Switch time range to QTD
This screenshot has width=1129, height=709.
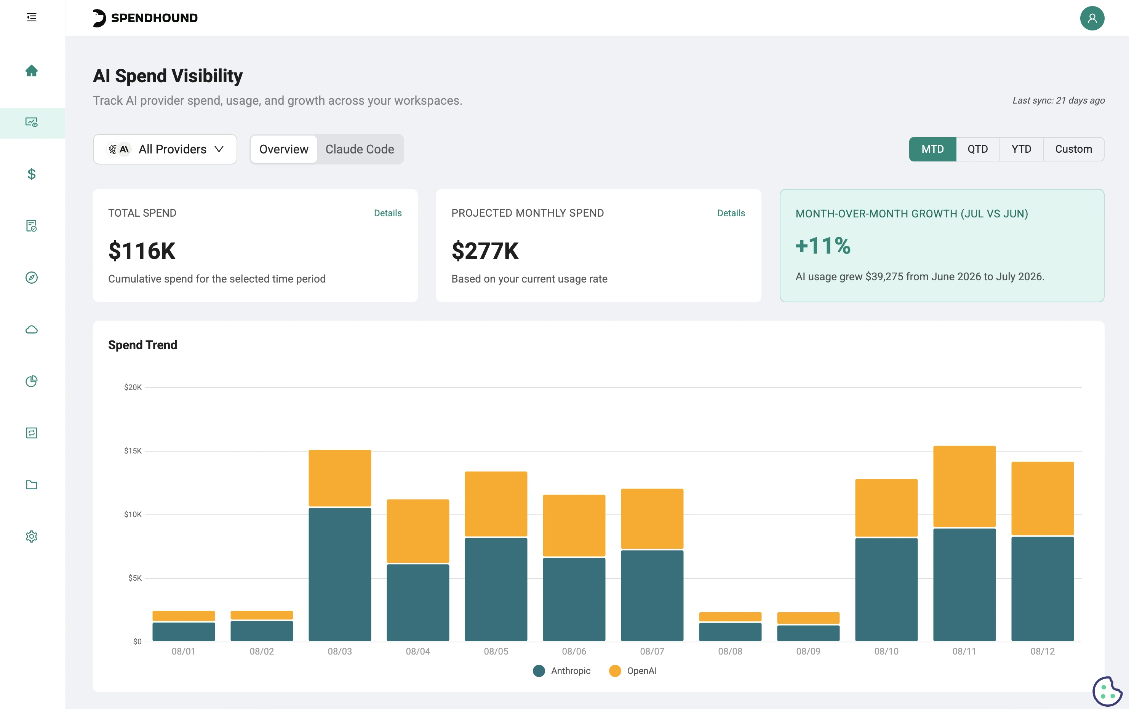click(x=977, y=149)
